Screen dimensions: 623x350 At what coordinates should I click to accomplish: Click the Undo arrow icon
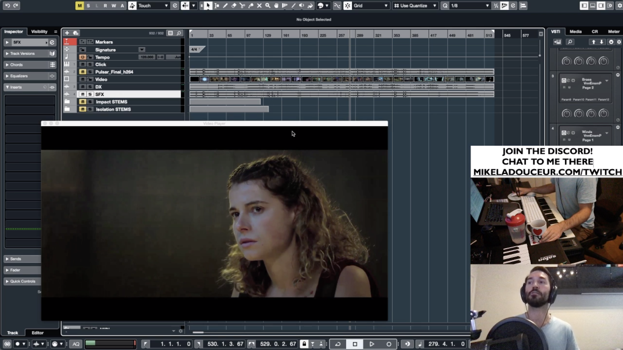coord(7,5)
